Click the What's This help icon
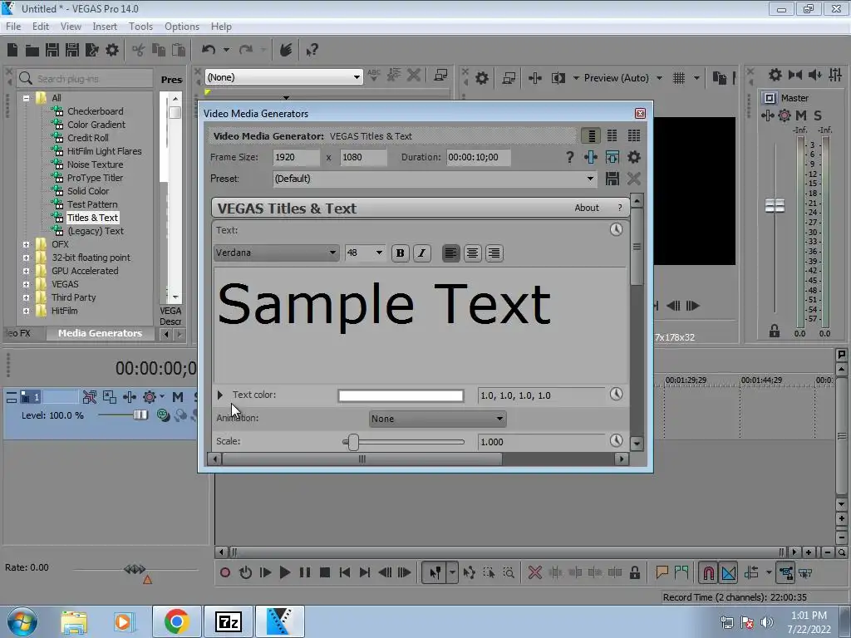The height and width of the screenshot is (638, 851). 312,51
